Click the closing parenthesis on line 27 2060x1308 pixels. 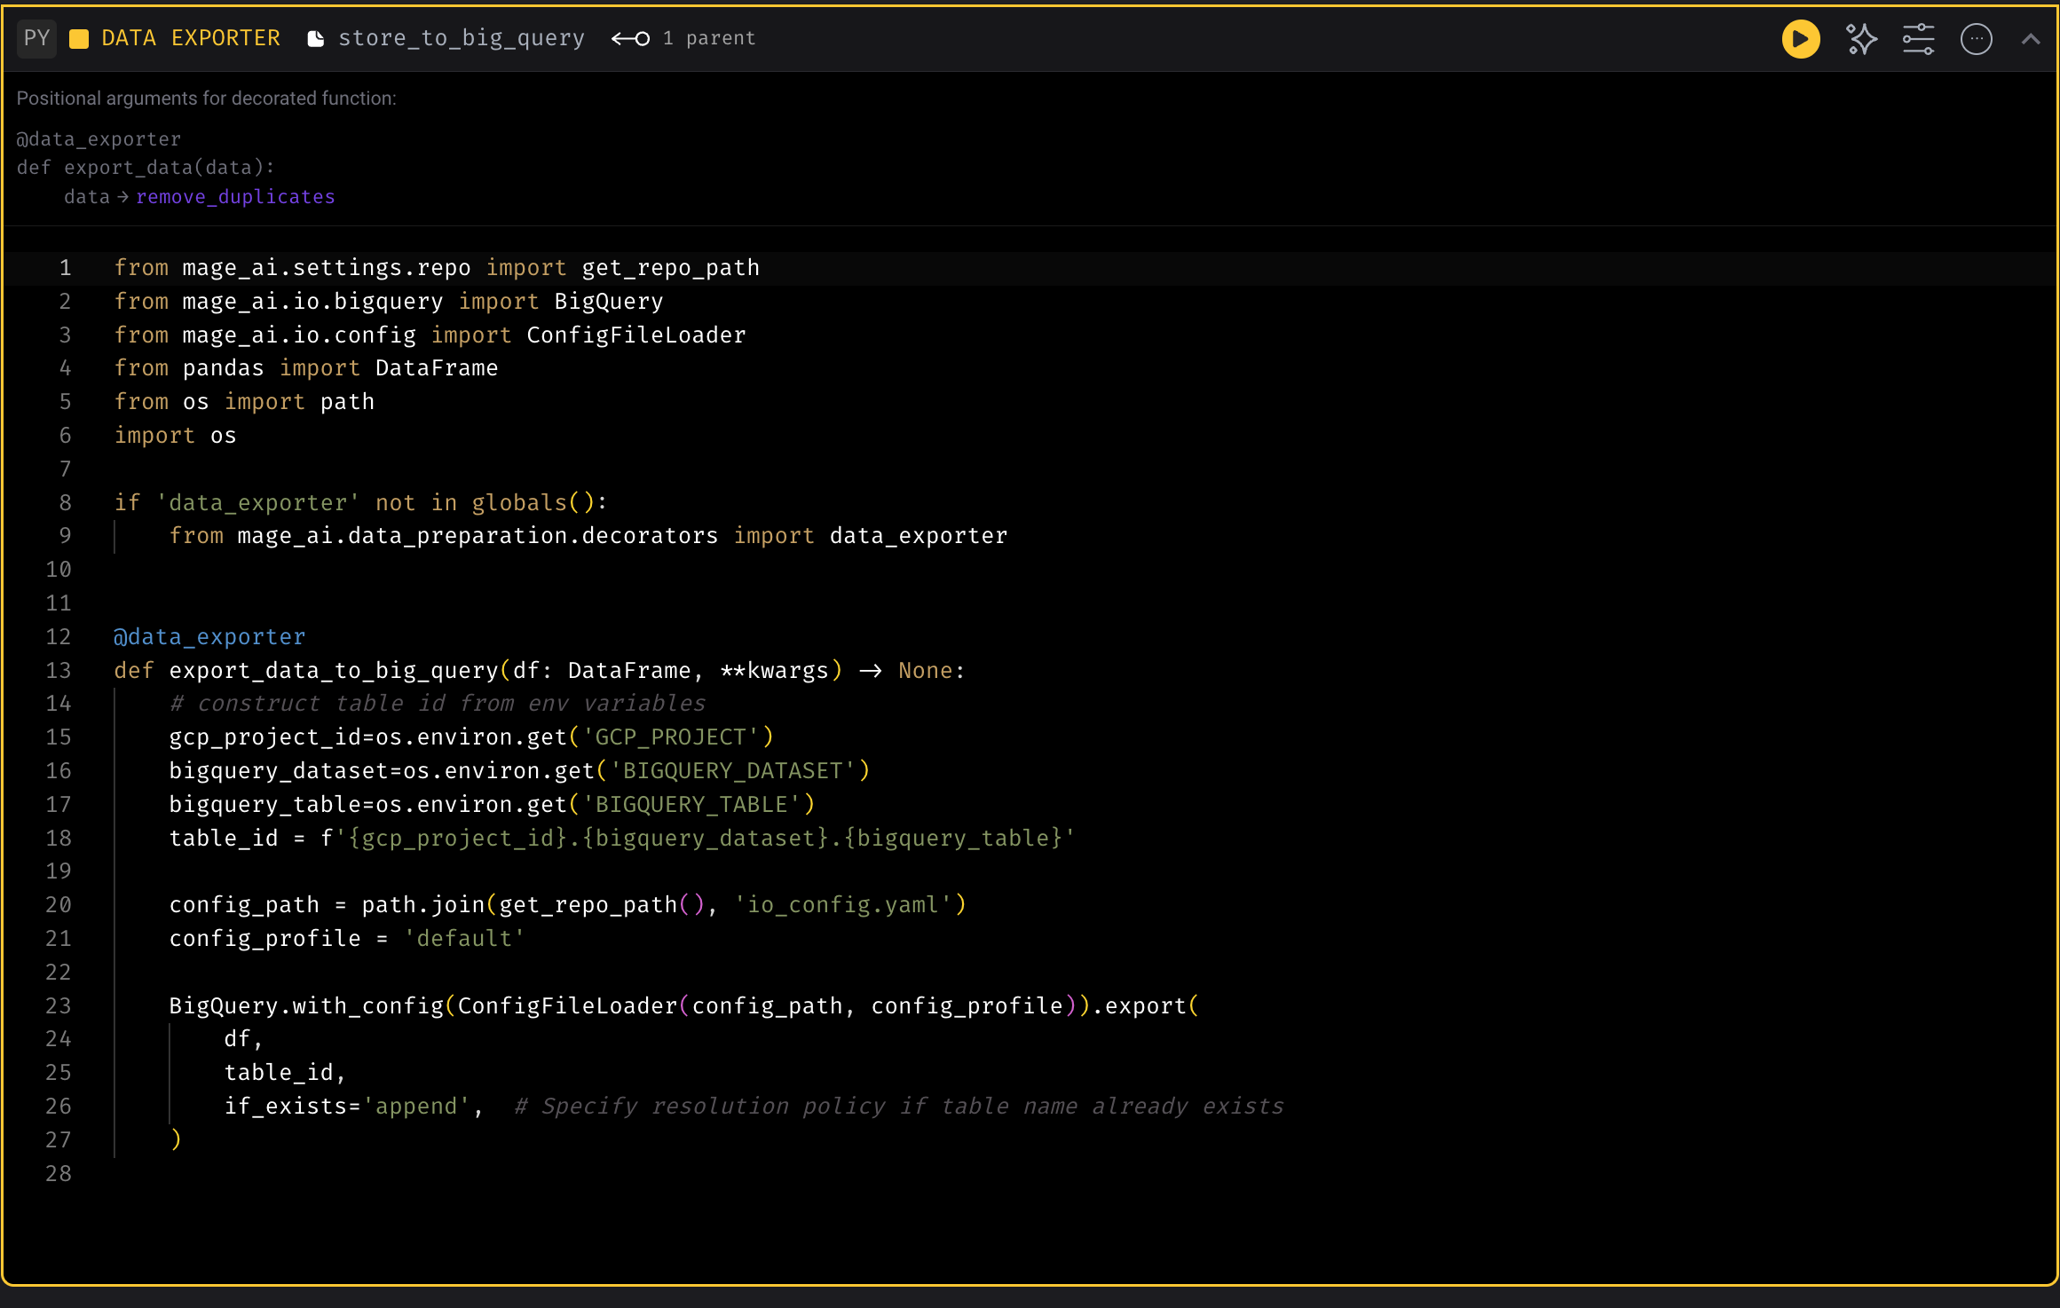coord(176,1139)
